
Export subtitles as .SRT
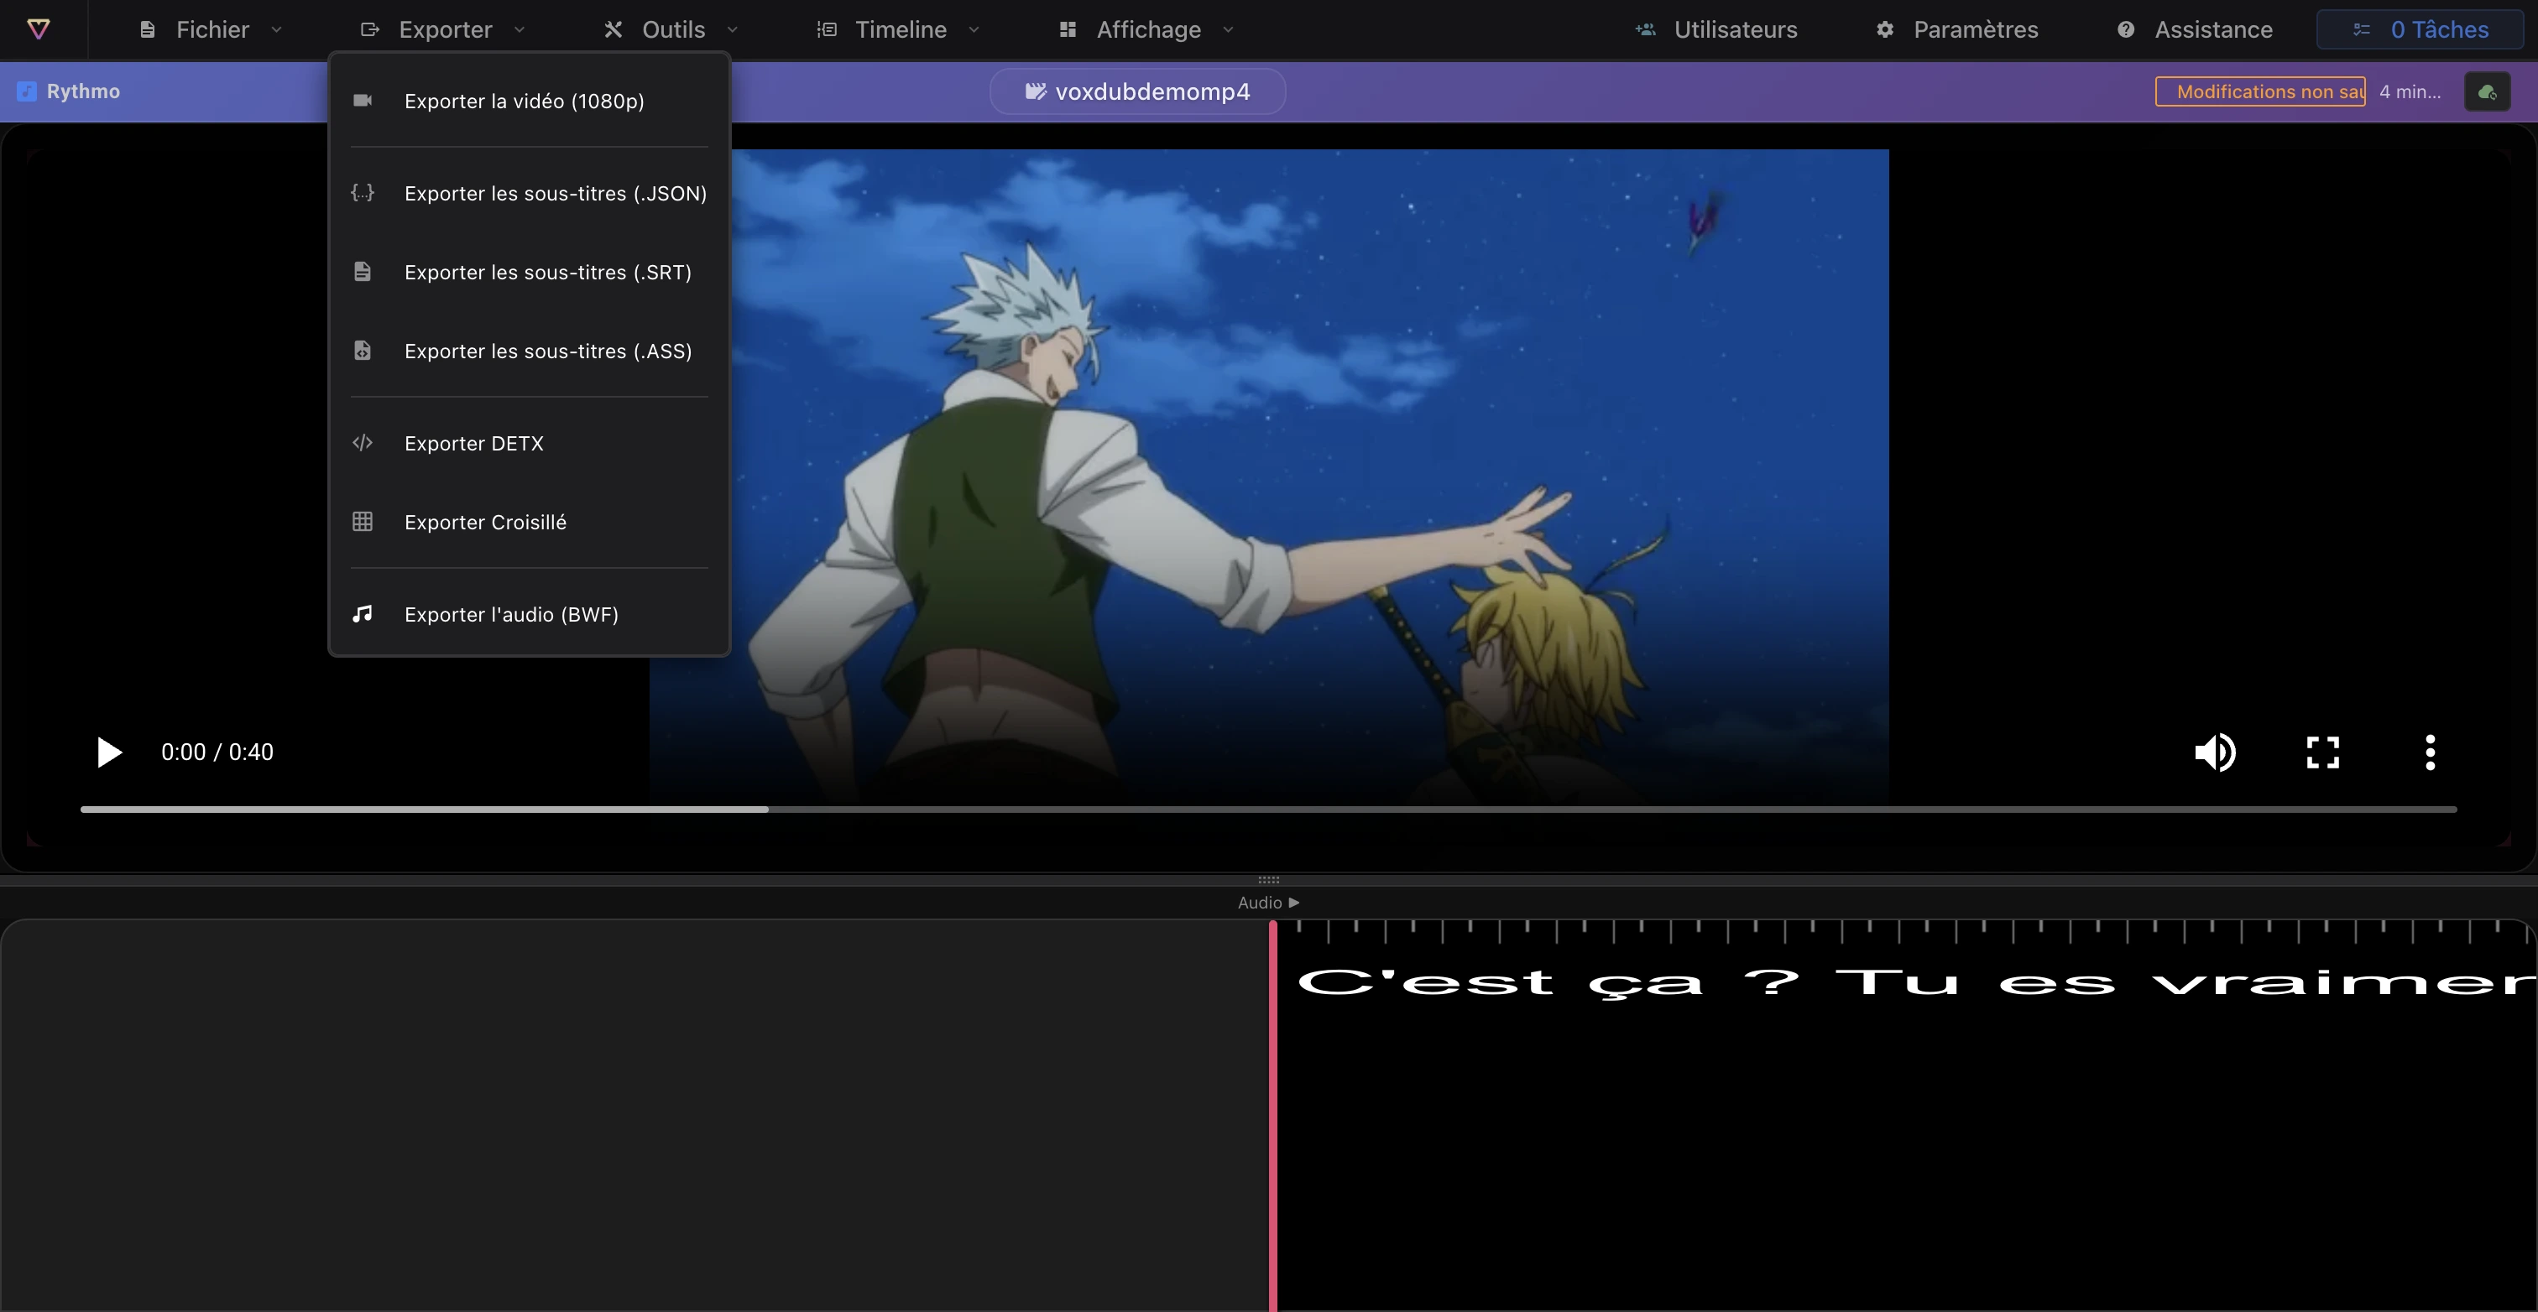(x=529, y=272)
